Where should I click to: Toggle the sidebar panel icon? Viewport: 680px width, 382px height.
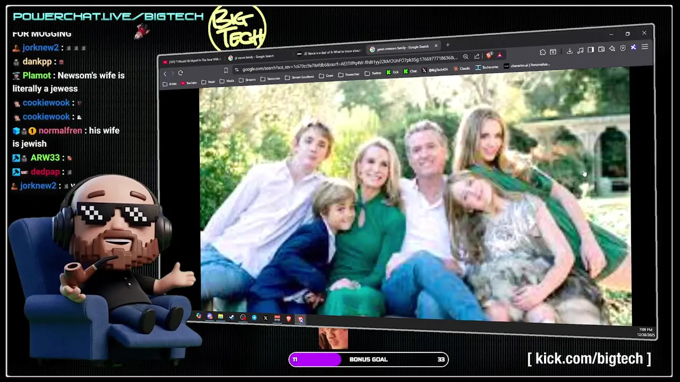point(591,50)
